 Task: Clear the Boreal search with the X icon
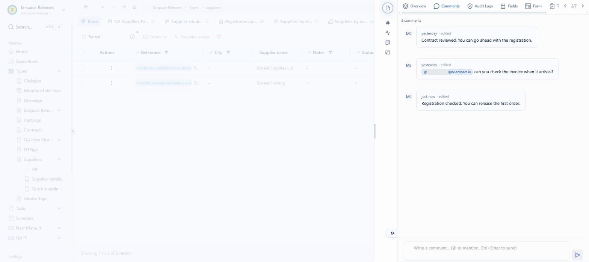point(132,37)
